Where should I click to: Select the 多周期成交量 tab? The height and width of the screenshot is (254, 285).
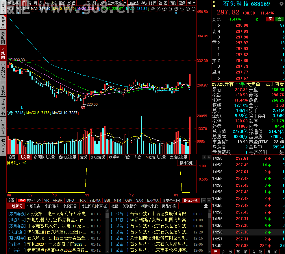(44, 157)
